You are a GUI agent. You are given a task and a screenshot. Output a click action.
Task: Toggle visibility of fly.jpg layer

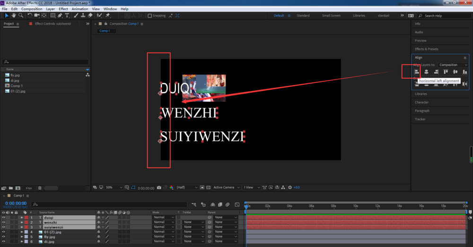point(4,237)
